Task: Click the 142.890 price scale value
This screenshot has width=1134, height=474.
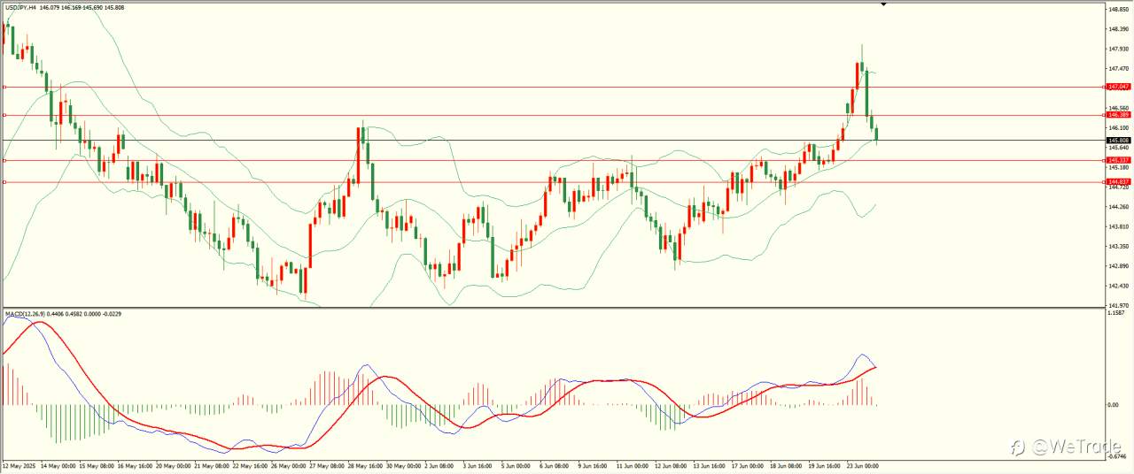Action: (1117, 266)
